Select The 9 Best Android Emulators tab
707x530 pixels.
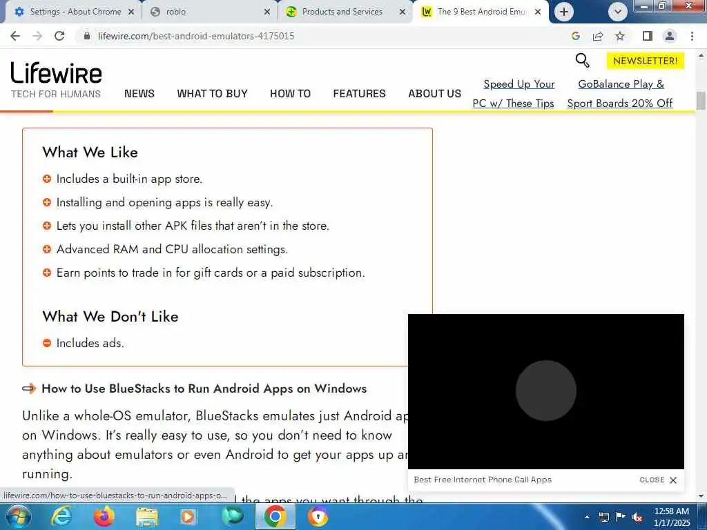(x=481, y=12)
